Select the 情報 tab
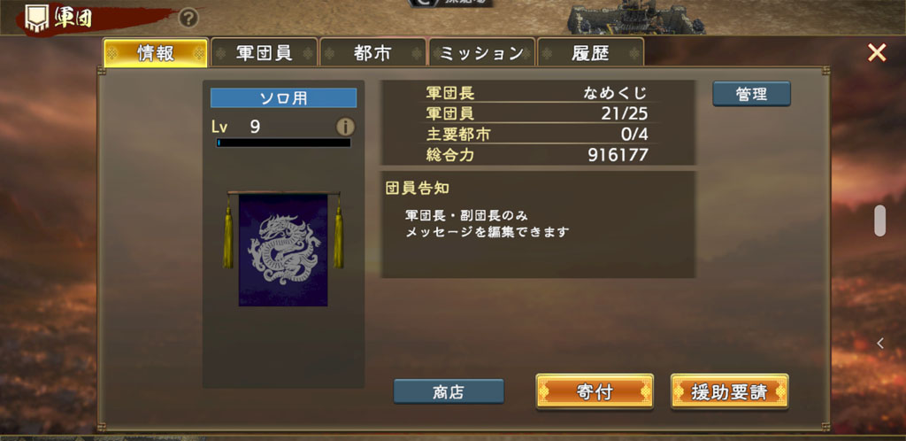This screenshot has height=441, width=906. pyautogui.click(x=156, y=53)
